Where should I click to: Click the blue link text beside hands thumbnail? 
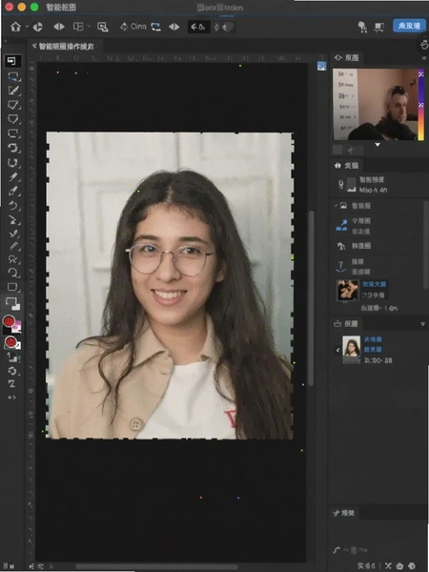[374, 284]
